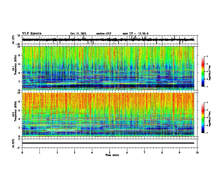The image size is (222, 171).
Task: Click the "VLF Spectra" plot title
Action: tap(32, 34)
